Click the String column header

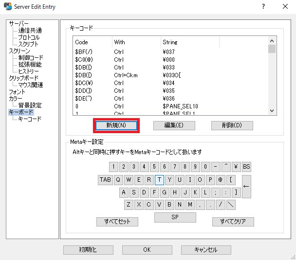click(x=190, y=42)
